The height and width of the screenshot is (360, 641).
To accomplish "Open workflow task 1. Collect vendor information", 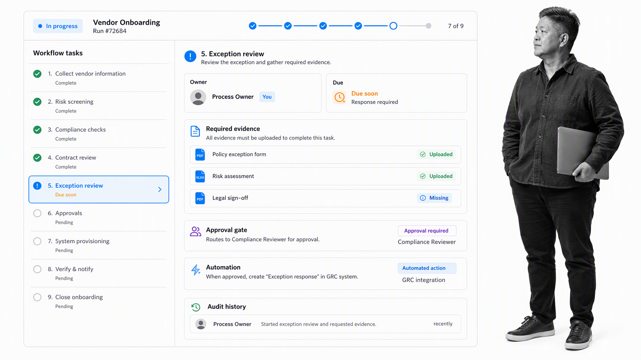I will point(99,78).
